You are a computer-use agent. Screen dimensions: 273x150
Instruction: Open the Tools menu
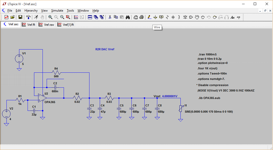click(70, 11)
